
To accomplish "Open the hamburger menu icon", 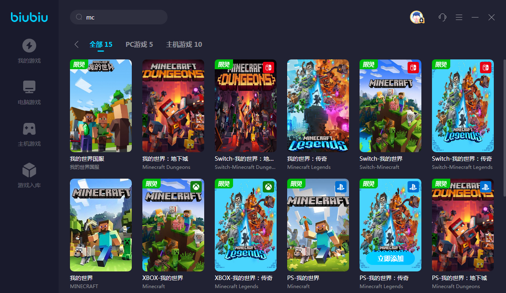I will [x=459, y=17].
